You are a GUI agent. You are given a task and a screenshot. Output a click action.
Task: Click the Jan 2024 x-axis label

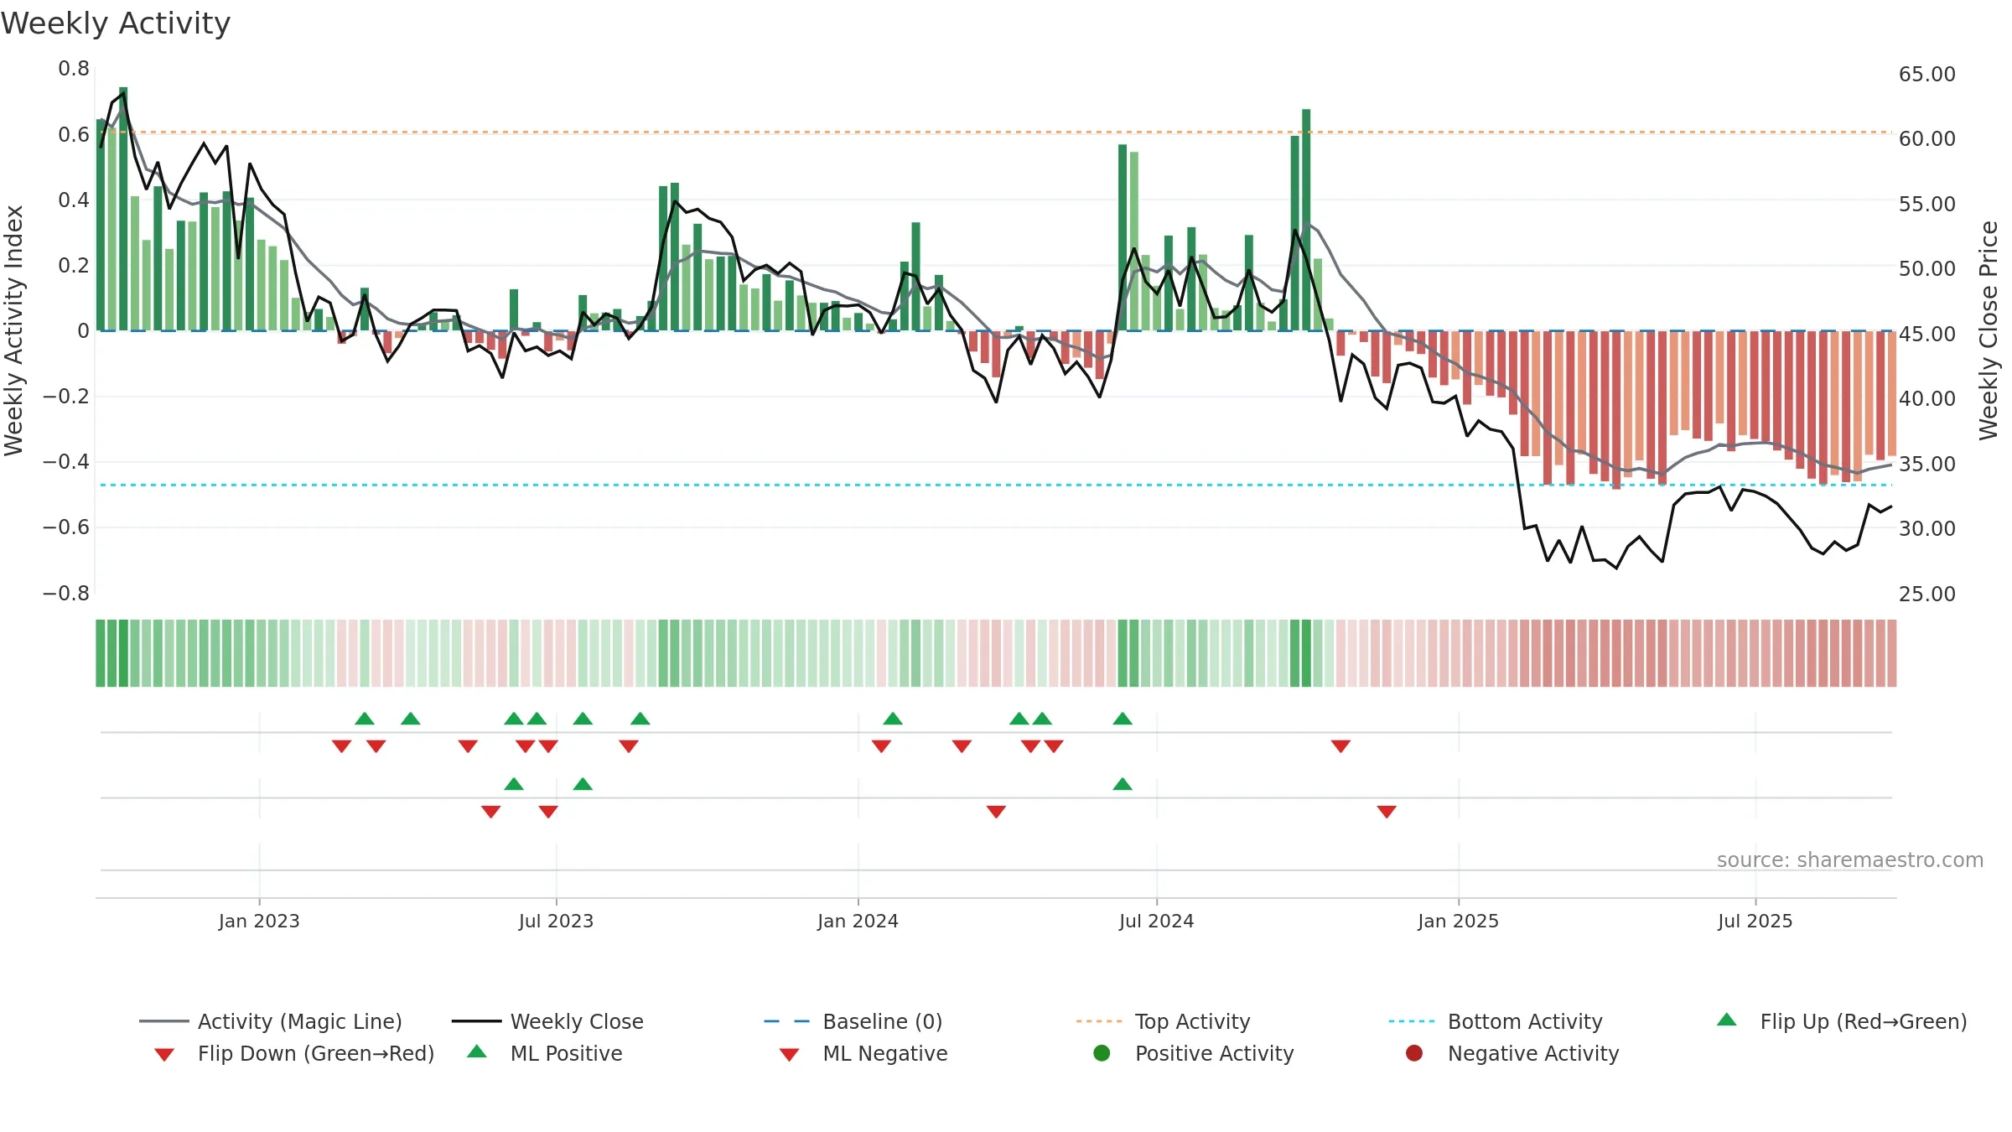tap(858, 921)
